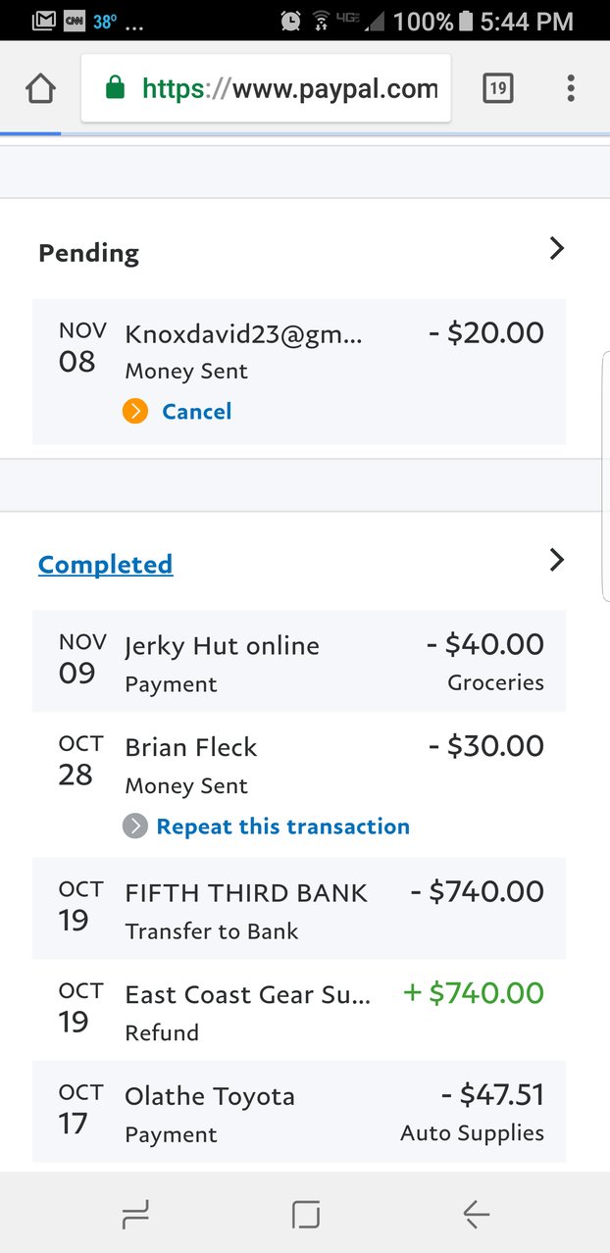610x1253 pixels.
Task: Tap the Android recent apps button
Action: (x=135, y=1216)
